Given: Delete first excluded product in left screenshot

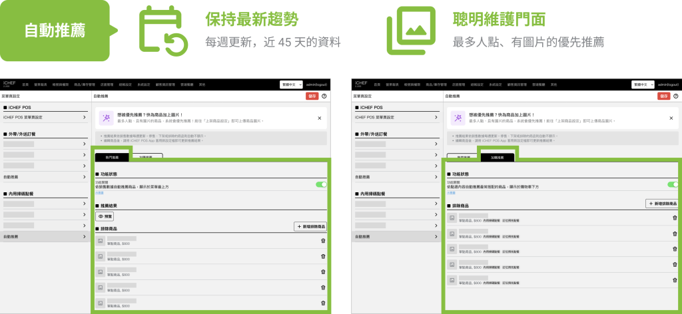Looking at the screenshot, I should [323, 241].
